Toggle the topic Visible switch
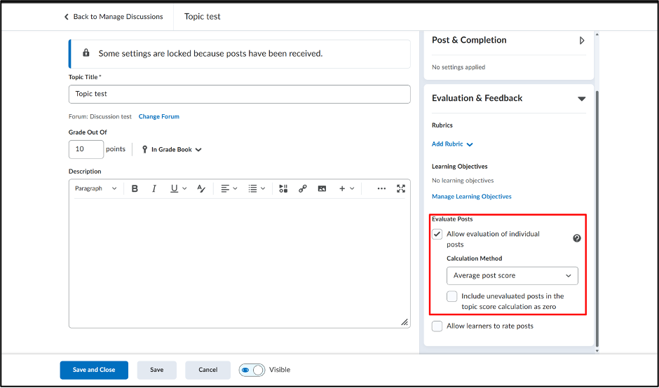659x388 pixels. (x=252, y=370)
